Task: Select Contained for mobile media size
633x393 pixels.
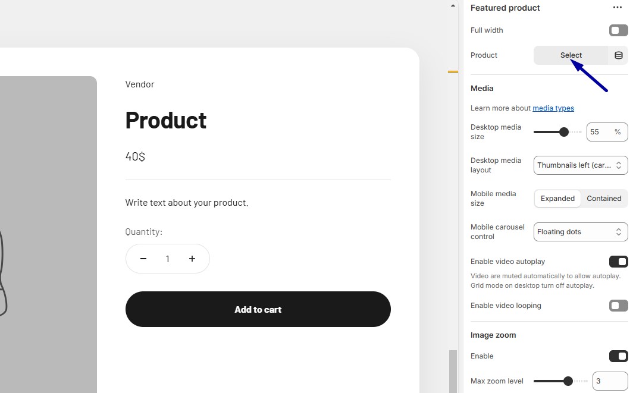Action: pos(603,198)
